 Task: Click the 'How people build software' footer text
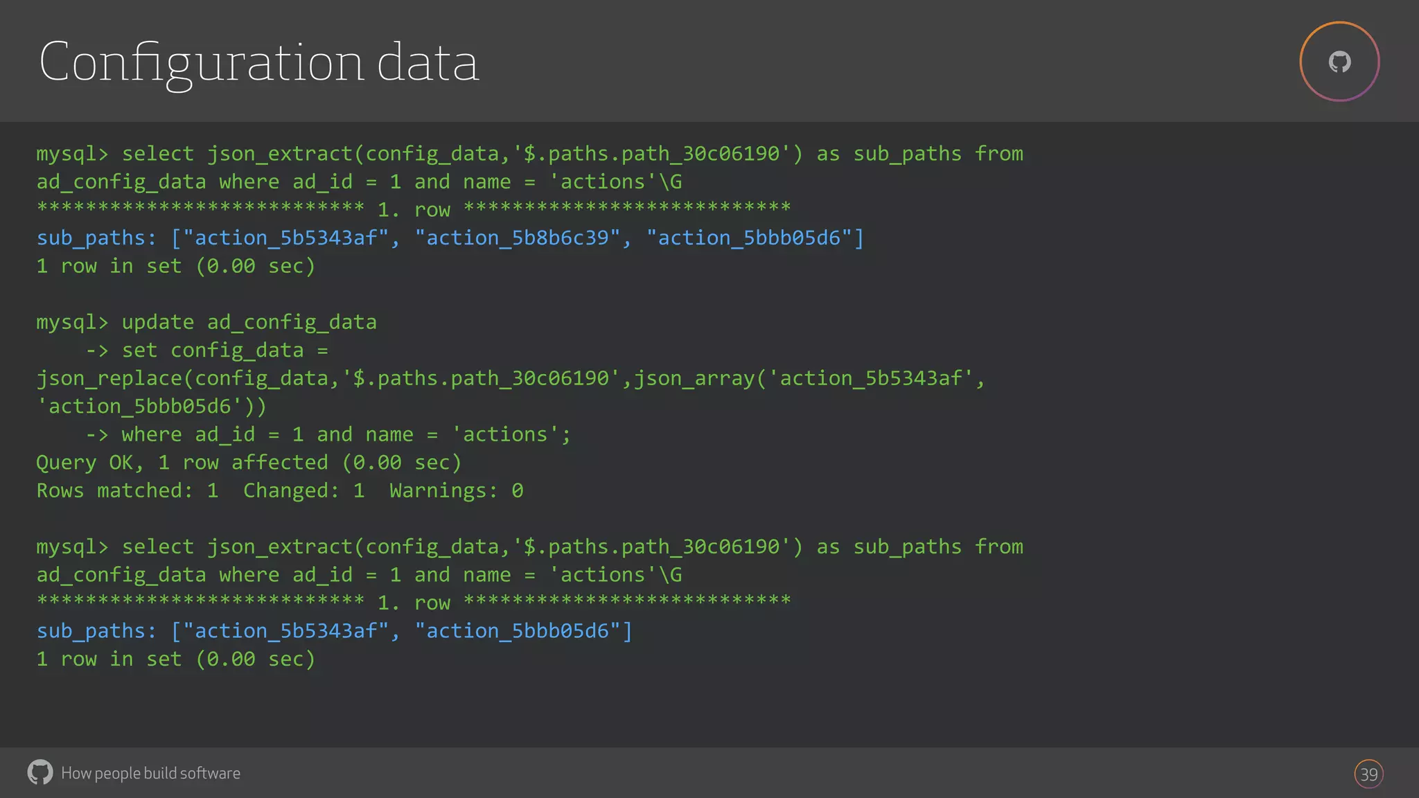[150, 773]
